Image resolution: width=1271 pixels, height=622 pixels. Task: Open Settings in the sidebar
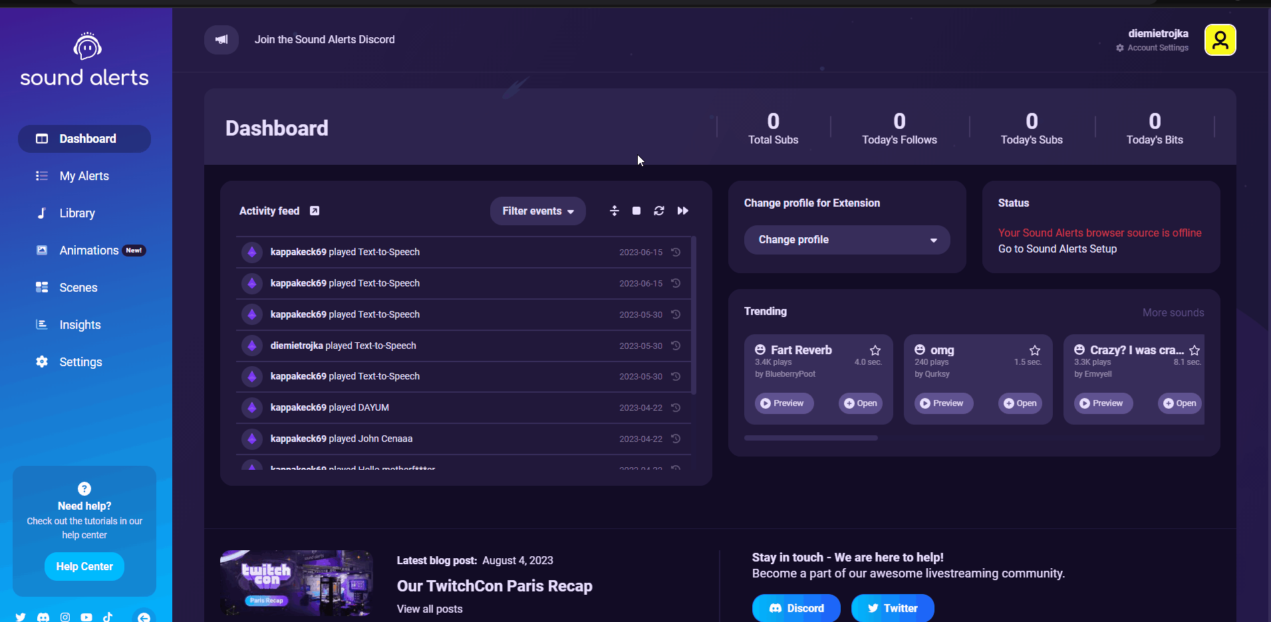coord(84,362)
